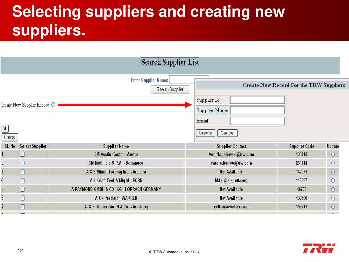Select Update radio for supplier code 46706
This screenshot has height=262, width=349.
(x=333, y=189)
